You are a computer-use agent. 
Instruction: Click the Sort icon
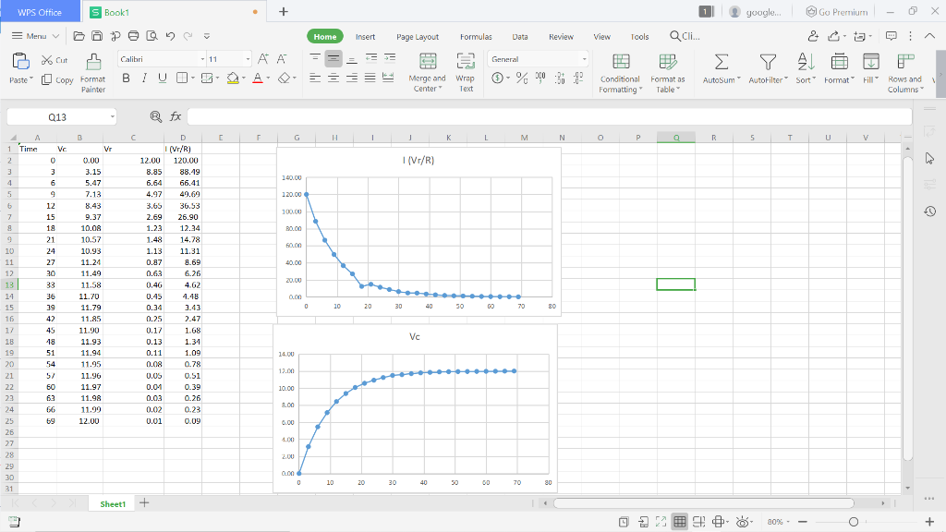tap(806, 62)
